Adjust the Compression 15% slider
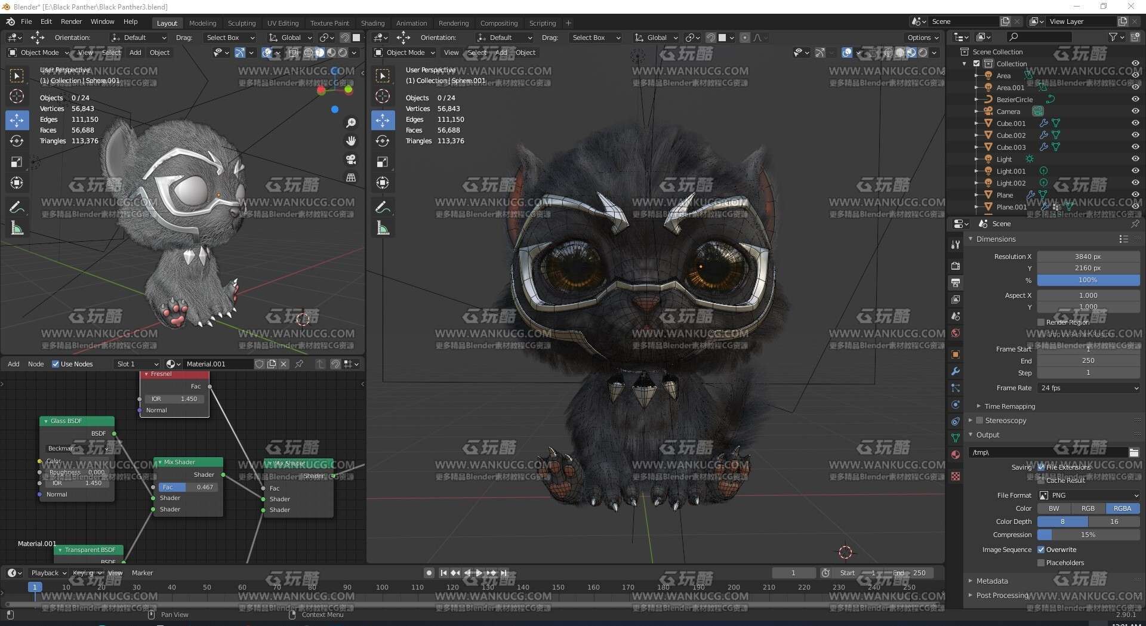 pyautogui.click(x=1089, y=535)
